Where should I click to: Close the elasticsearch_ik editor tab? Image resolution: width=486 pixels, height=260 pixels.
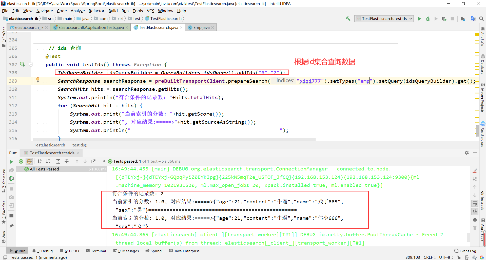[x=47, y=27]
